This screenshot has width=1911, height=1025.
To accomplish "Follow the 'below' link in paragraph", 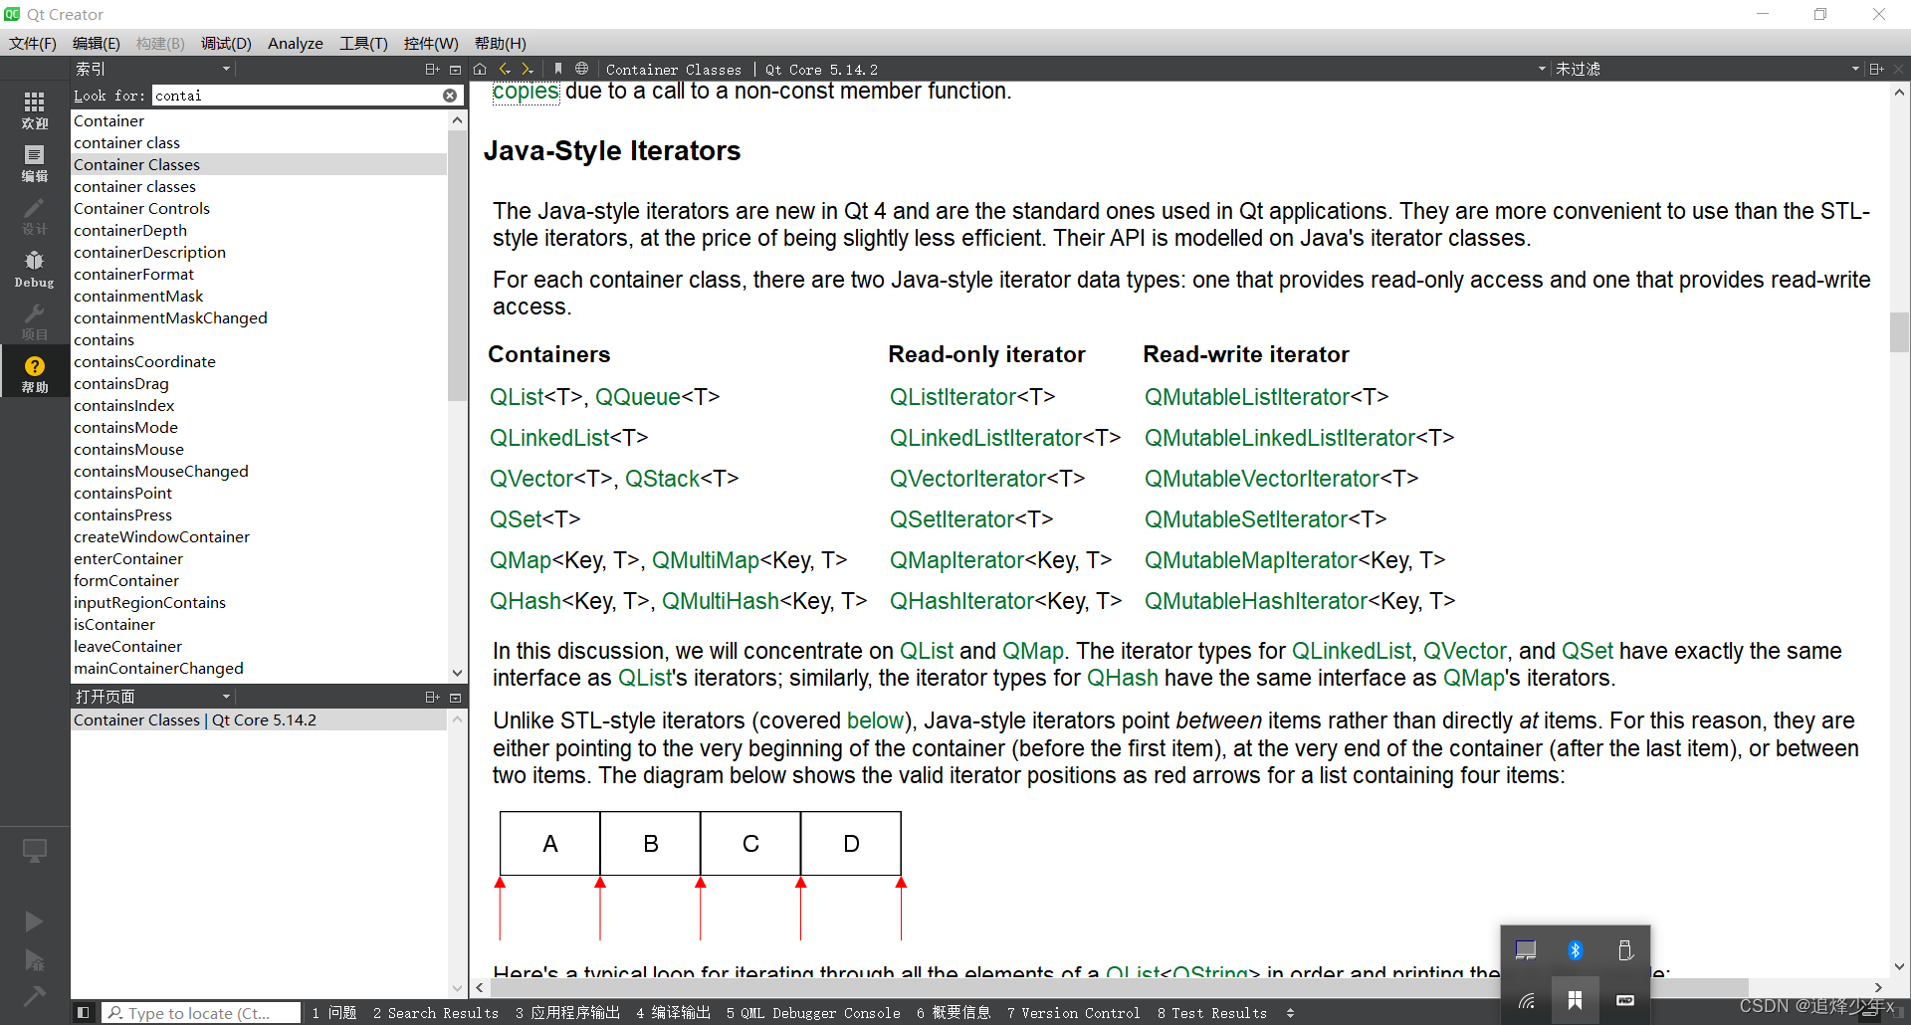I will 874,720.
